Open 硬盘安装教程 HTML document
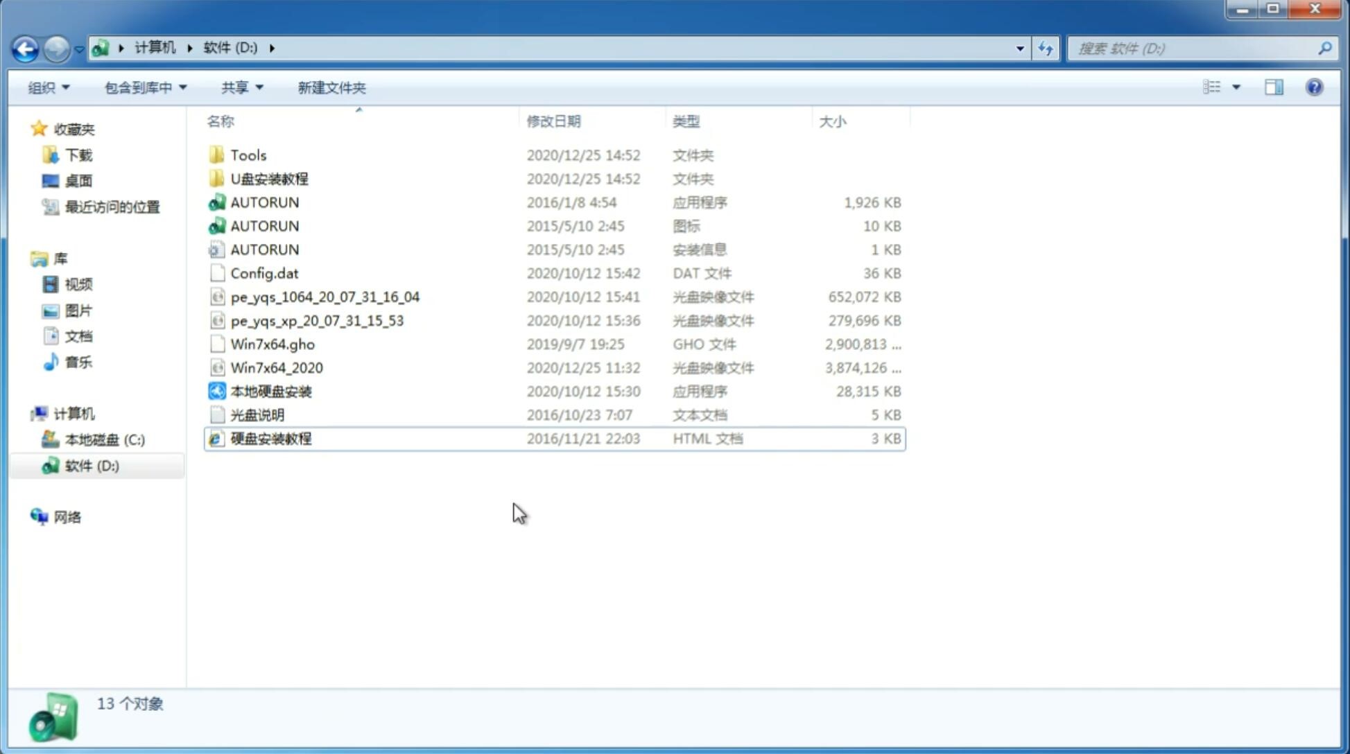Screen dimensions: 1350x754 tap(269, 438)
